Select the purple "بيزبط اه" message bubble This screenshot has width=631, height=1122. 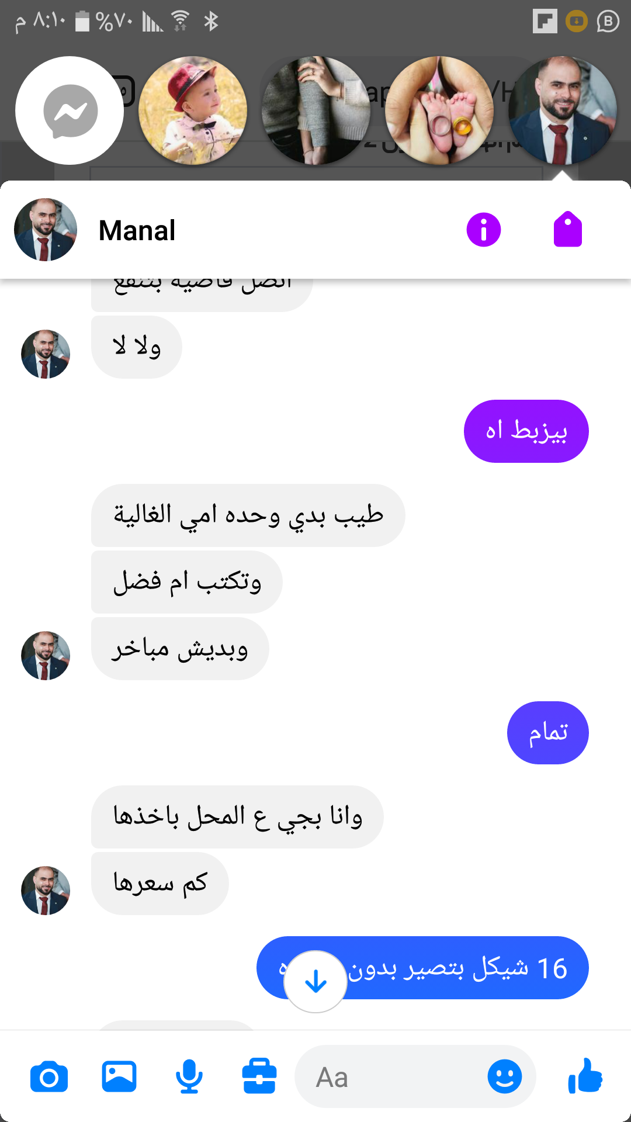(x=526, y=431)
